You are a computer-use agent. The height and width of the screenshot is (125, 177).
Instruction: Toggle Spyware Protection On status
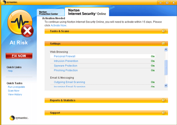[153, 66]
